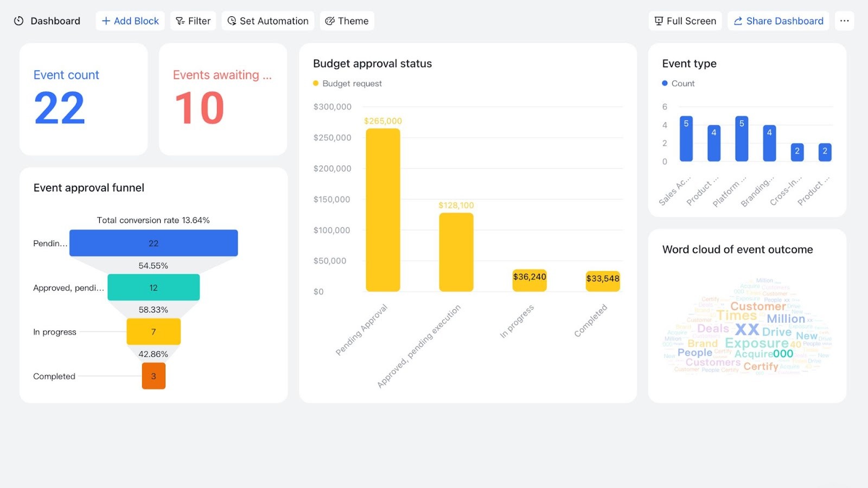Image resolution: width=868 pixels, height=488 pixels.
Task: Click the Pending Approval axis label
Action: pos(362,330)
